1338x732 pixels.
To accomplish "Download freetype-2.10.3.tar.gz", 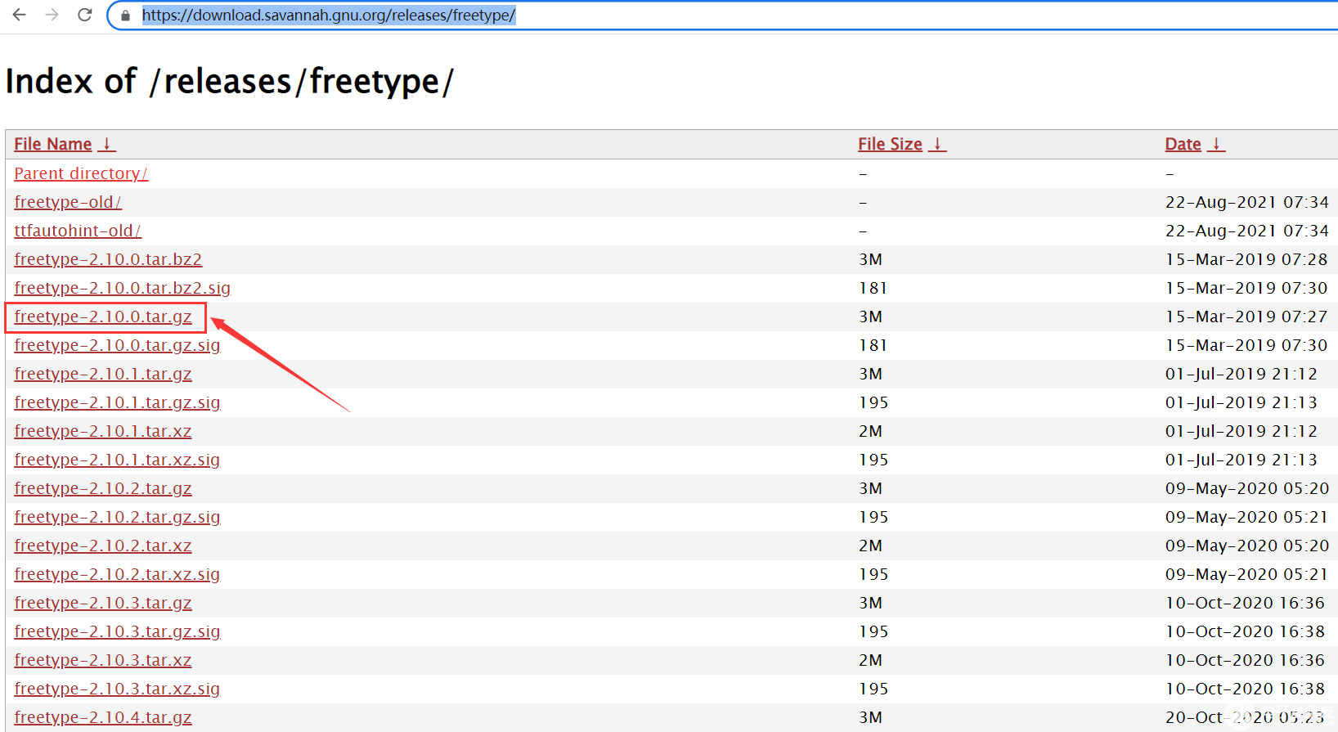I will pos(103,603).
